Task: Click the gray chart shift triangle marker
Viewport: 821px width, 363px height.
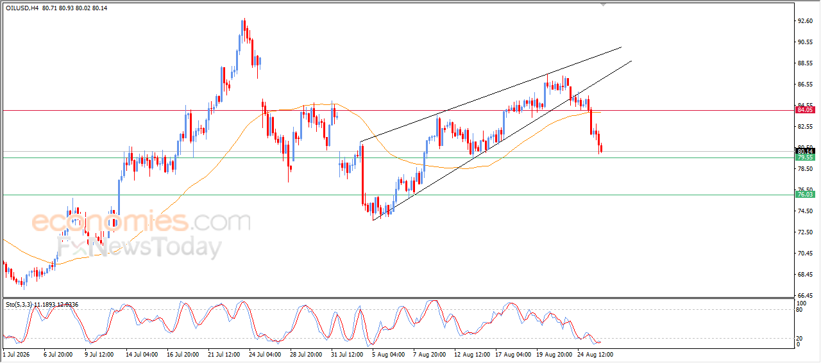Action: point(603,4)
